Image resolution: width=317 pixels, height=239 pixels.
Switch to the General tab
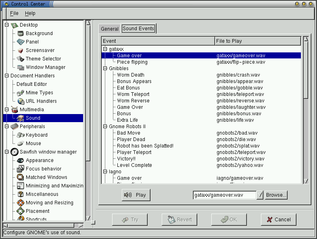click(110, 29)
